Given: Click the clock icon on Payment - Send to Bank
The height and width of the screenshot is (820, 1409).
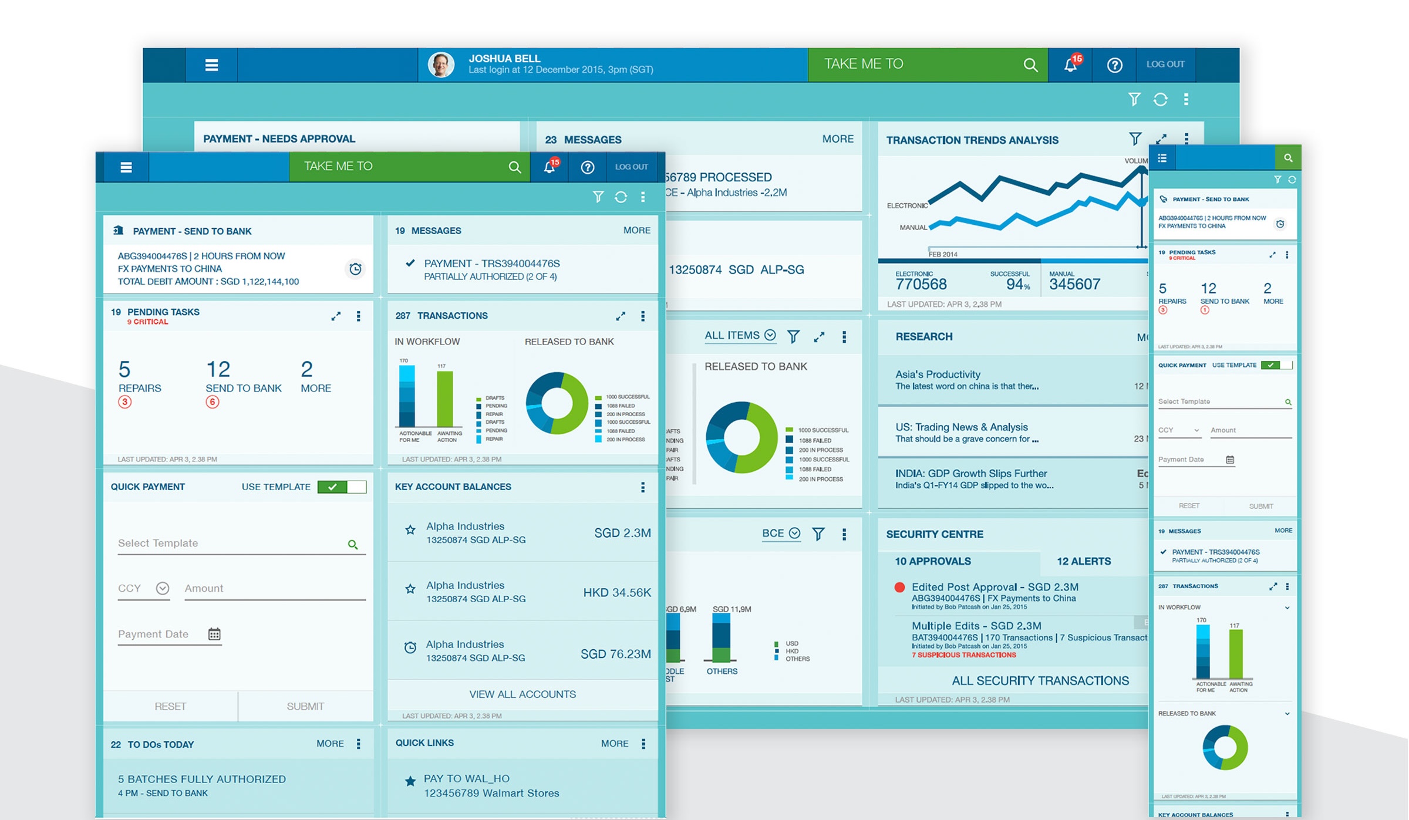Looking at the screenshot, I should tap(354, 269).
